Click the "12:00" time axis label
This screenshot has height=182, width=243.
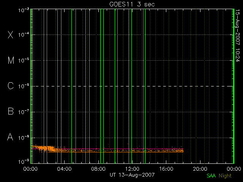pos(132,169)
